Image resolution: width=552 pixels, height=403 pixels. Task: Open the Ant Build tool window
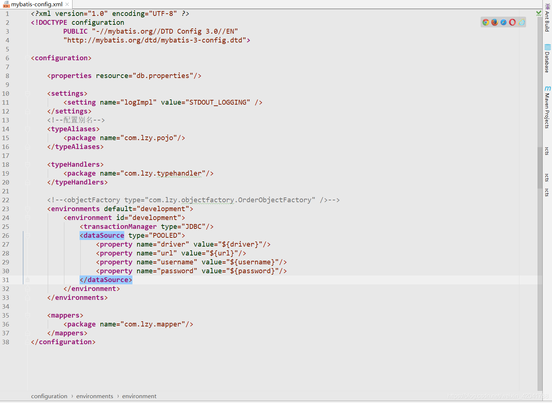coord(548,17)
